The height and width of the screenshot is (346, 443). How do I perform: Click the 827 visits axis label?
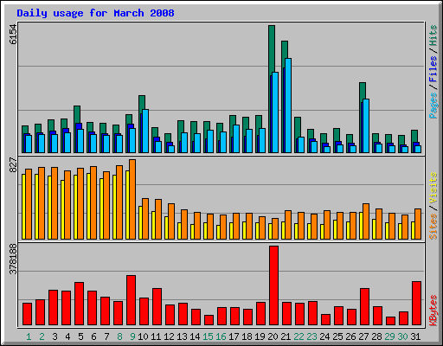pyautogui.click(x=13, y=165)
